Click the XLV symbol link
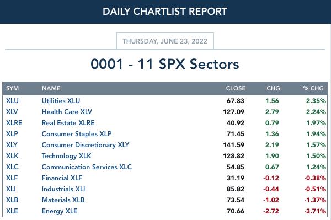The height and width of the screenshot is (220, 331). tap(12, 112)
